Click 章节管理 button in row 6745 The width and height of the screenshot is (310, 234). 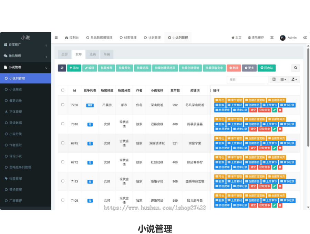[235, 138]
